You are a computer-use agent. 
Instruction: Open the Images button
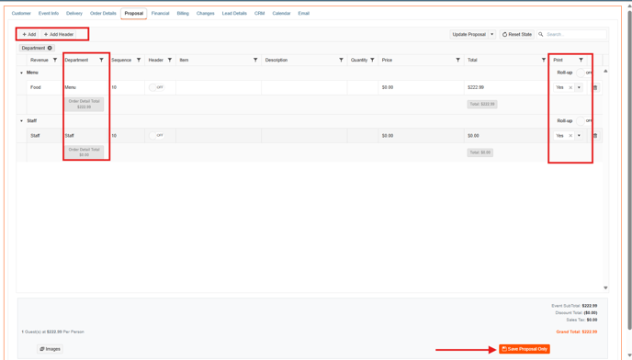pos(50,349)
